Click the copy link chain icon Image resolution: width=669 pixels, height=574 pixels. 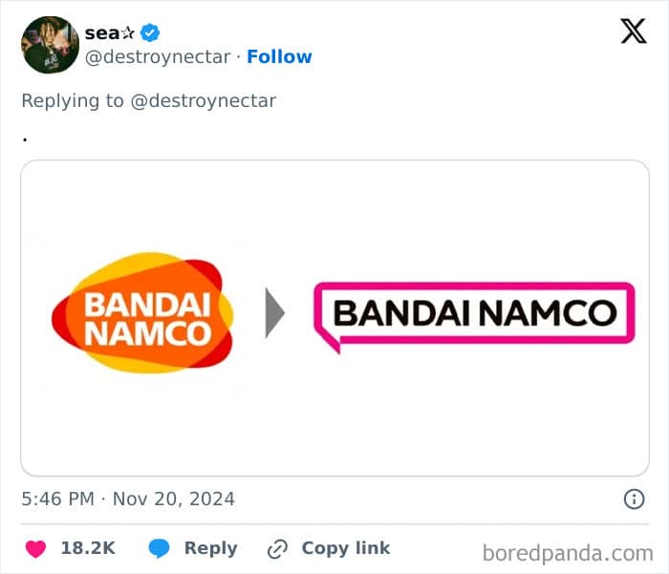coord(277,549)
